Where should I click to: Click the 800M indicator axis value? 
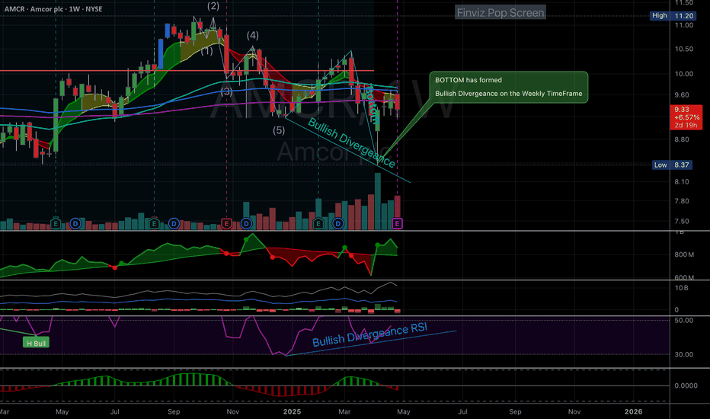pyautogui.click(x=684, y=254)
